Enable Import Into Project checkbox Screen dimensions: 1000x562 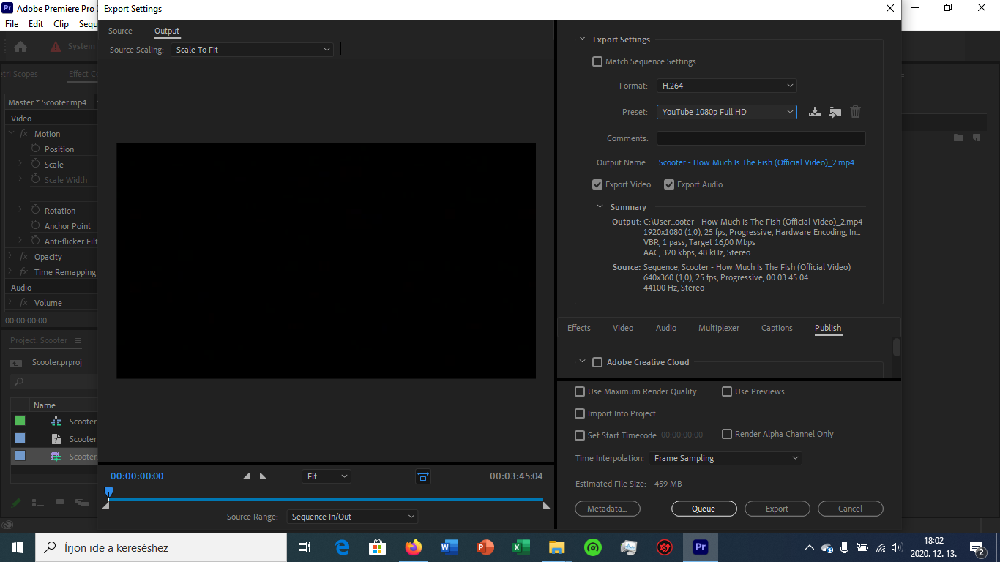[580, 413]
